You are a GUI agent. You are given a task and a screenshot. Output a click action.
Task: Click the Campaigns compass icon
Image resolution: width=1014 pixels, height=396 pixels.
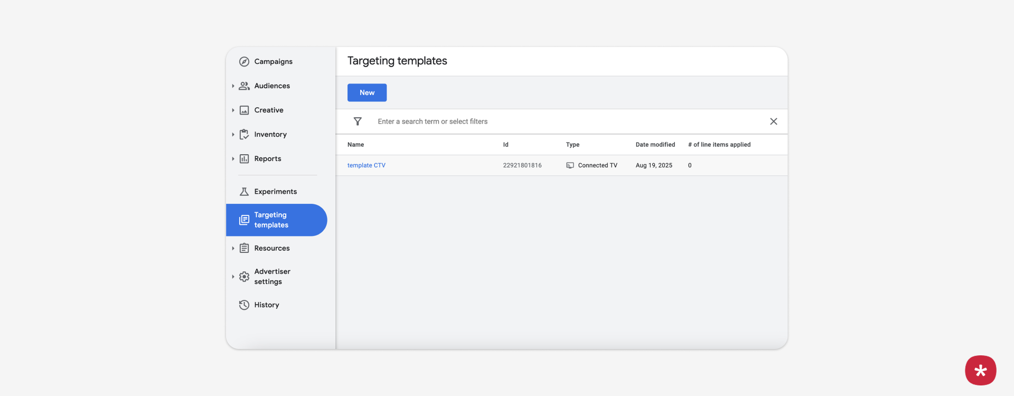[x=244, y=62]
